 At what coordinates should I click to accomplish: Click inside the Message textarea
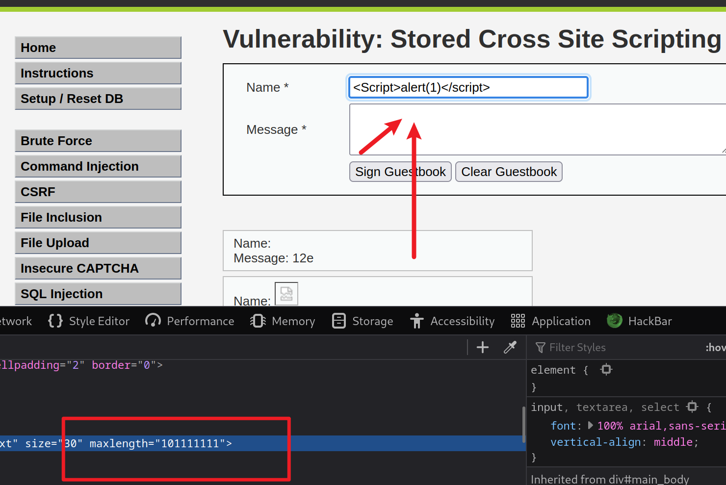[538, 129]
